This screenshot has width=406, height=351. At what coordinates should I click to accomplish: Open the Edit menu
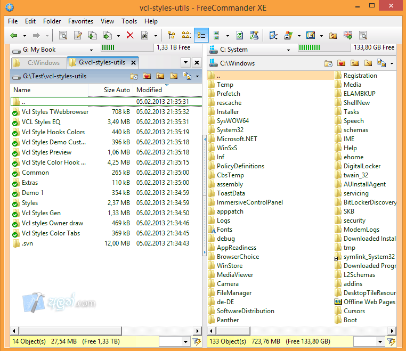point(30,21)
